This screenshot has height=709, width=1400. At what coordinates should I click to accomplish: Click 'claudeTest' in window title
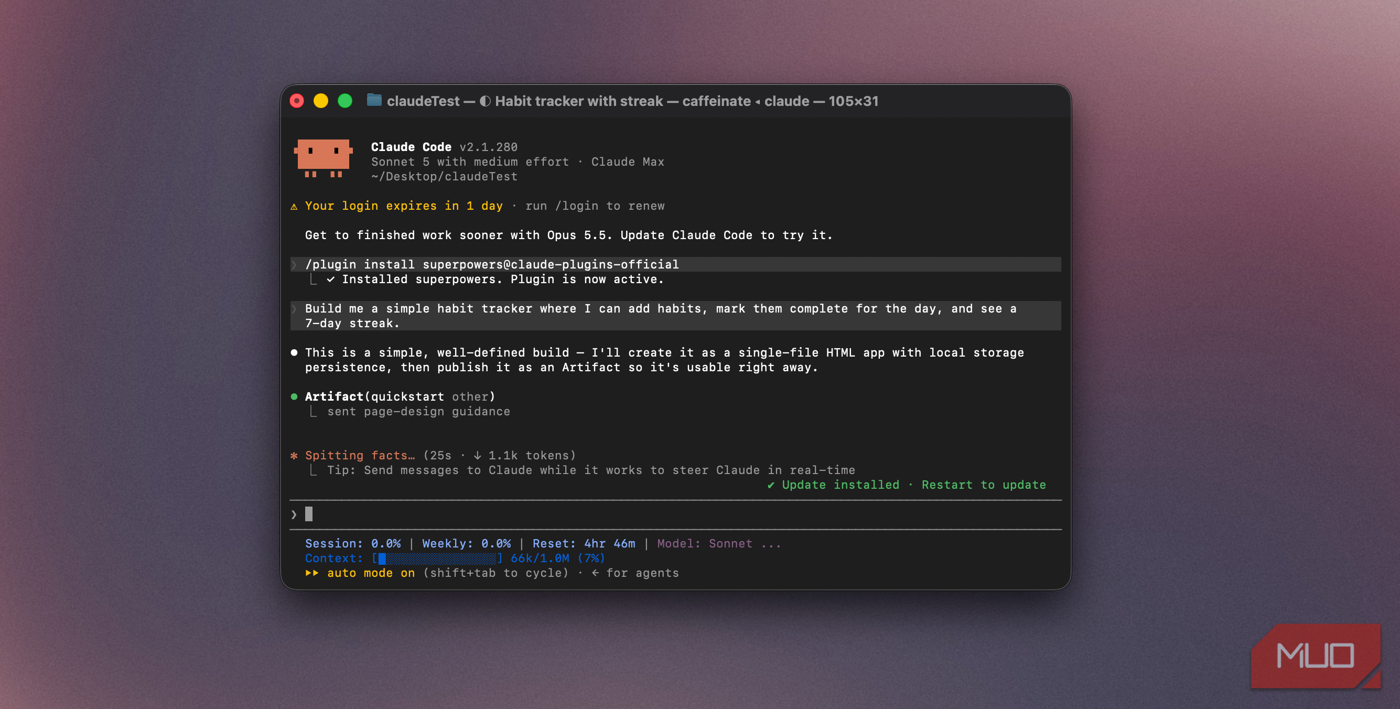point(423,101)
